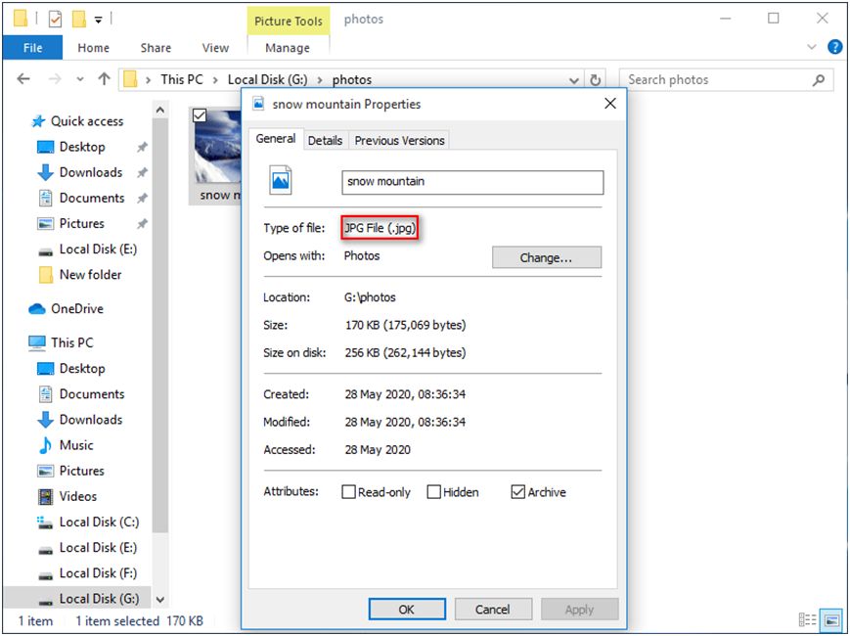Open the Previous Versions tab

coord(399,140)
